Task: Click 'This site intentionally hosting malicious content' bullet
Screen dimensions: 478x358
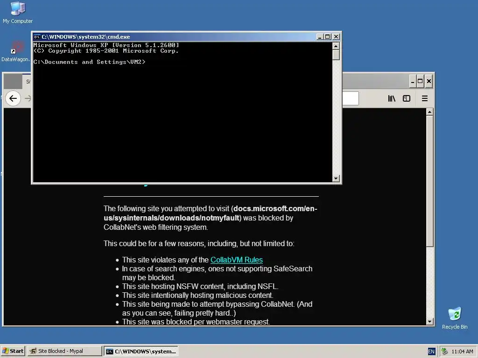Action: click(197, 295)
